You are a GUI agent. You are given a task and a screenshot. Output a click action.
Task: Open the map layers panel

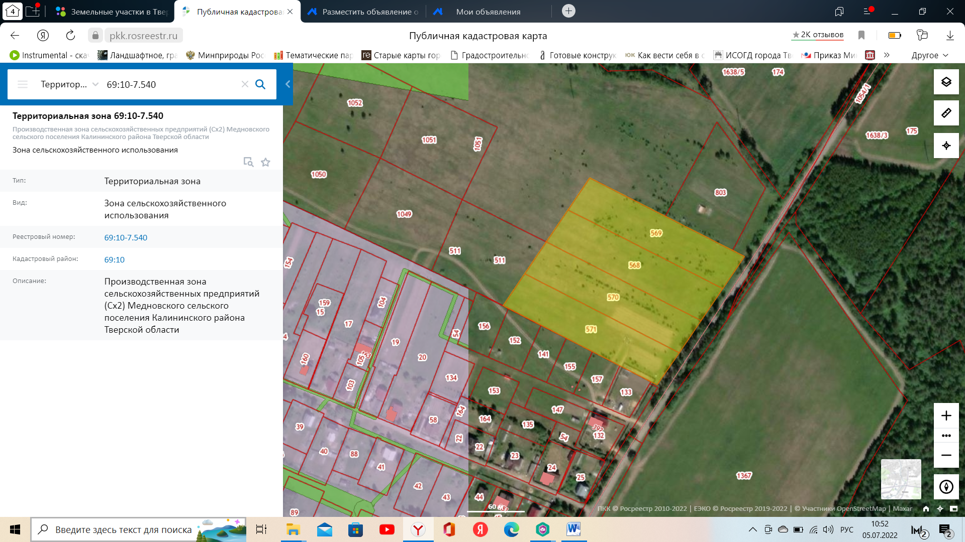946,82
